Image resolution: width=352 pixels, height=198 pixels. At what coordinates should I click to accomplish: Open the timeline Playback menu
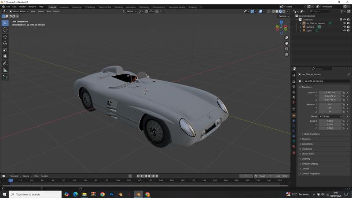(15, 176)
